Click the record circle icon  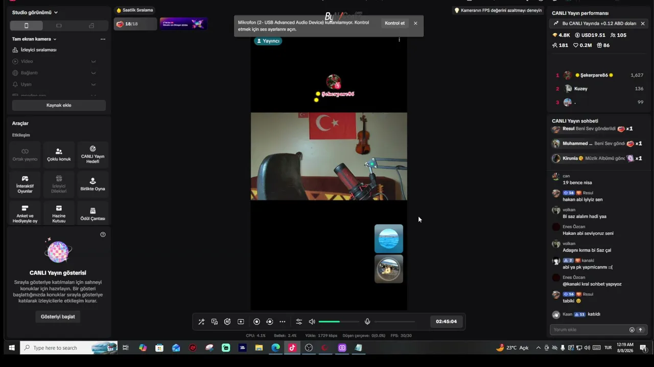[256, 322]
